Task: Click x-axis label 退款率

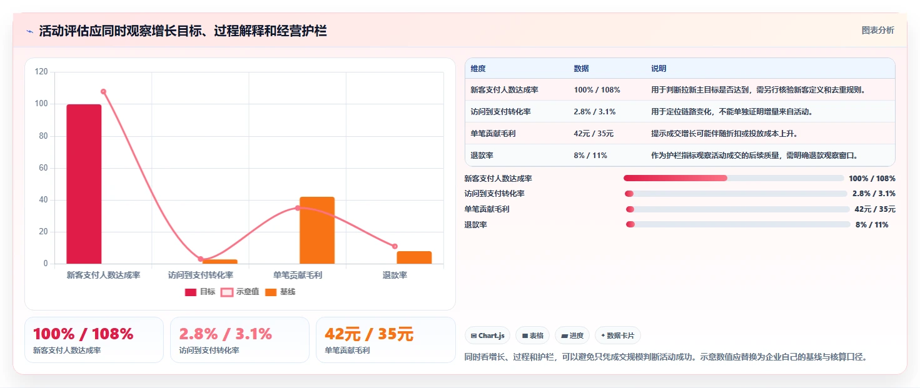Action: click(x=395, y=275)
